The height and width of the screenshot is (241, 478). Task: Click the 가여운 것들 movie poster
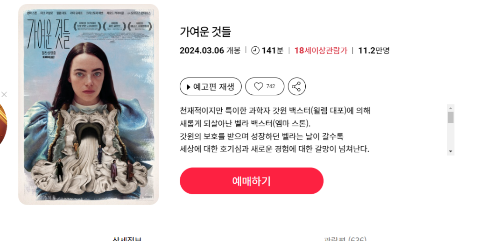tap(88, 104)
